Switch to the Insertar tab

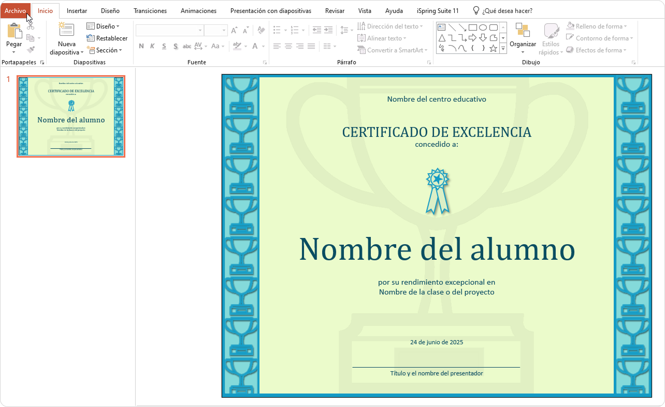coord(77,10)
